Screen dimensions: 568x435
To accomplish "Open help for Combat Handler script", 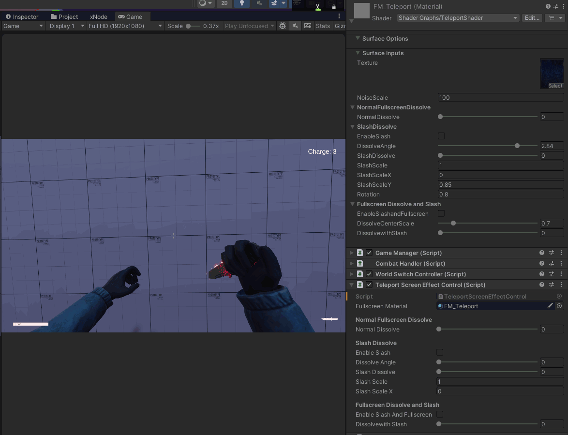I will [x=542, y=264].
